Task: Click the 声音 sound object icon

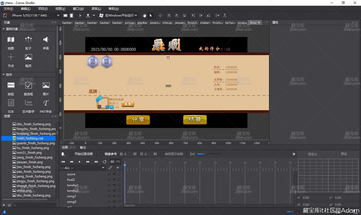Action: coord(46,43)
